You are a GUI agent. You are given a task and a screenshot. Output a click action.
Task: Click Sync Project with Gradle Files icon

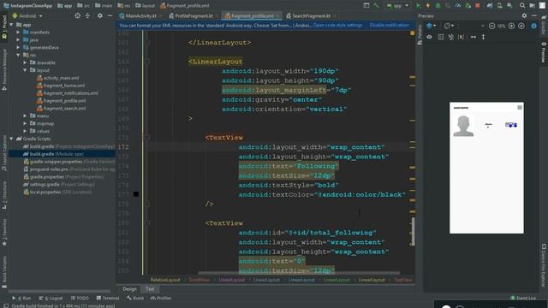click(x=490, y=6)
